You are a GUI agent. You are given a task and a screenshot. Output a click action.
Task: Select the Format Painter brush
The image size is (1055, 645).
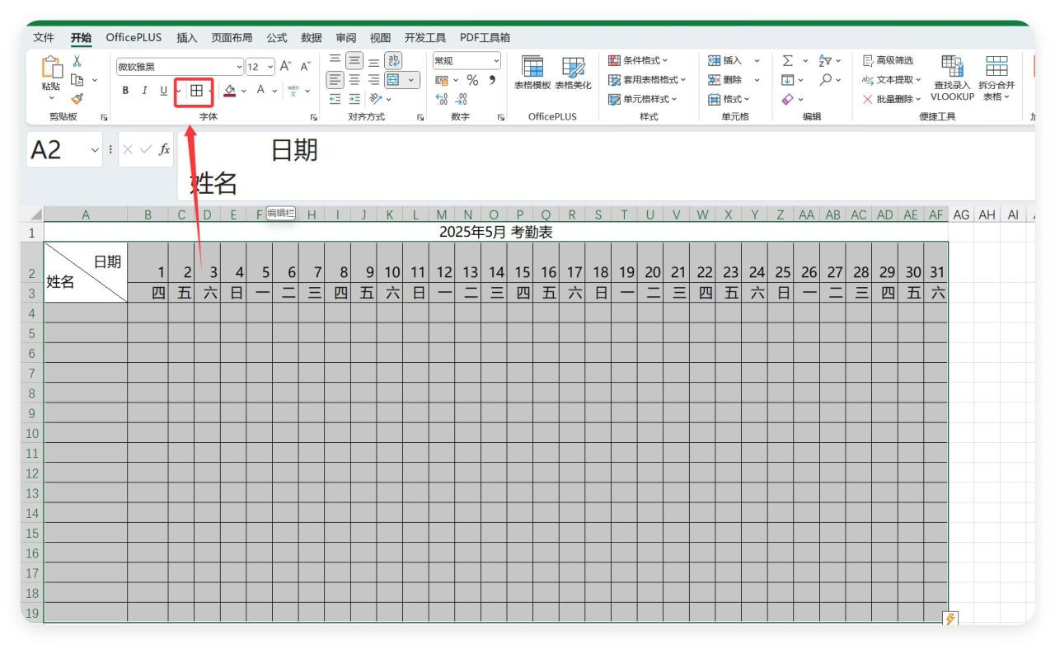coord(77,99)
